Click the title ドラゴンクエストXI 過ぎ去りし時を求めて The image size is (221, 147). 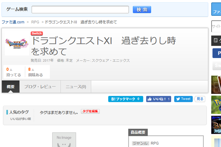[x=104, y=46]
